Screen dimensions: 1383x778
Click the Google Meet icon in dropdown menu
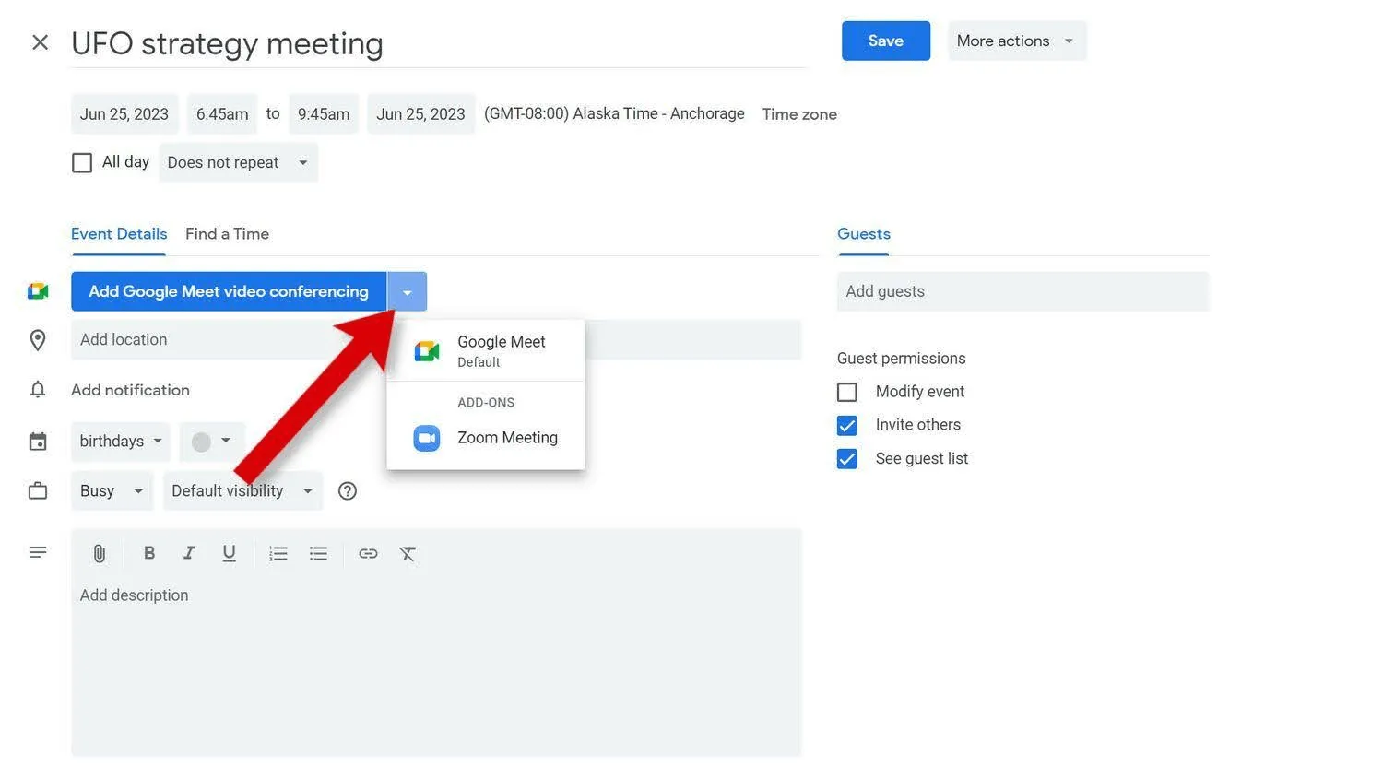[427, 351]
